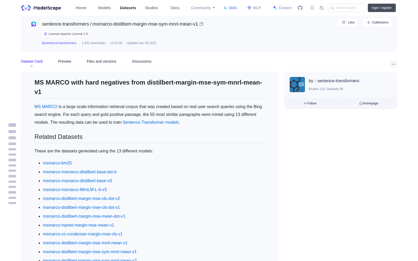Open msmarco-msmarco-distilbert-base-v3 link
Image resolution: width=418 pixels, height=261 pixels.
(77, 181)
